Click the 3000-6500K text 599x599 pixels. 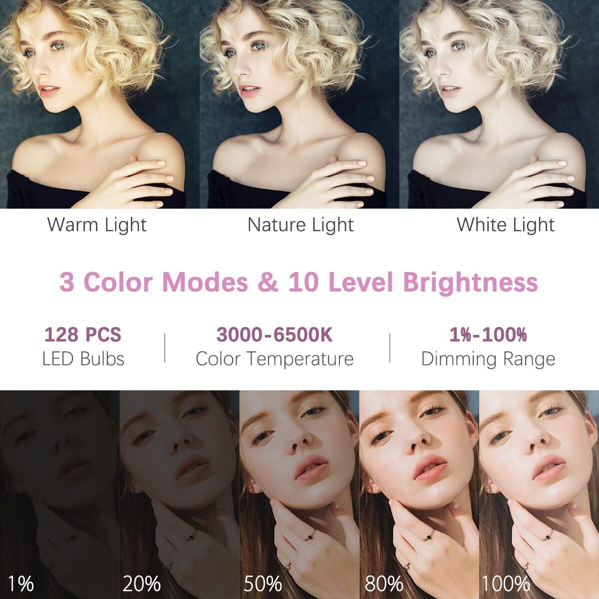pyautogui.click(x=274, y=334)
